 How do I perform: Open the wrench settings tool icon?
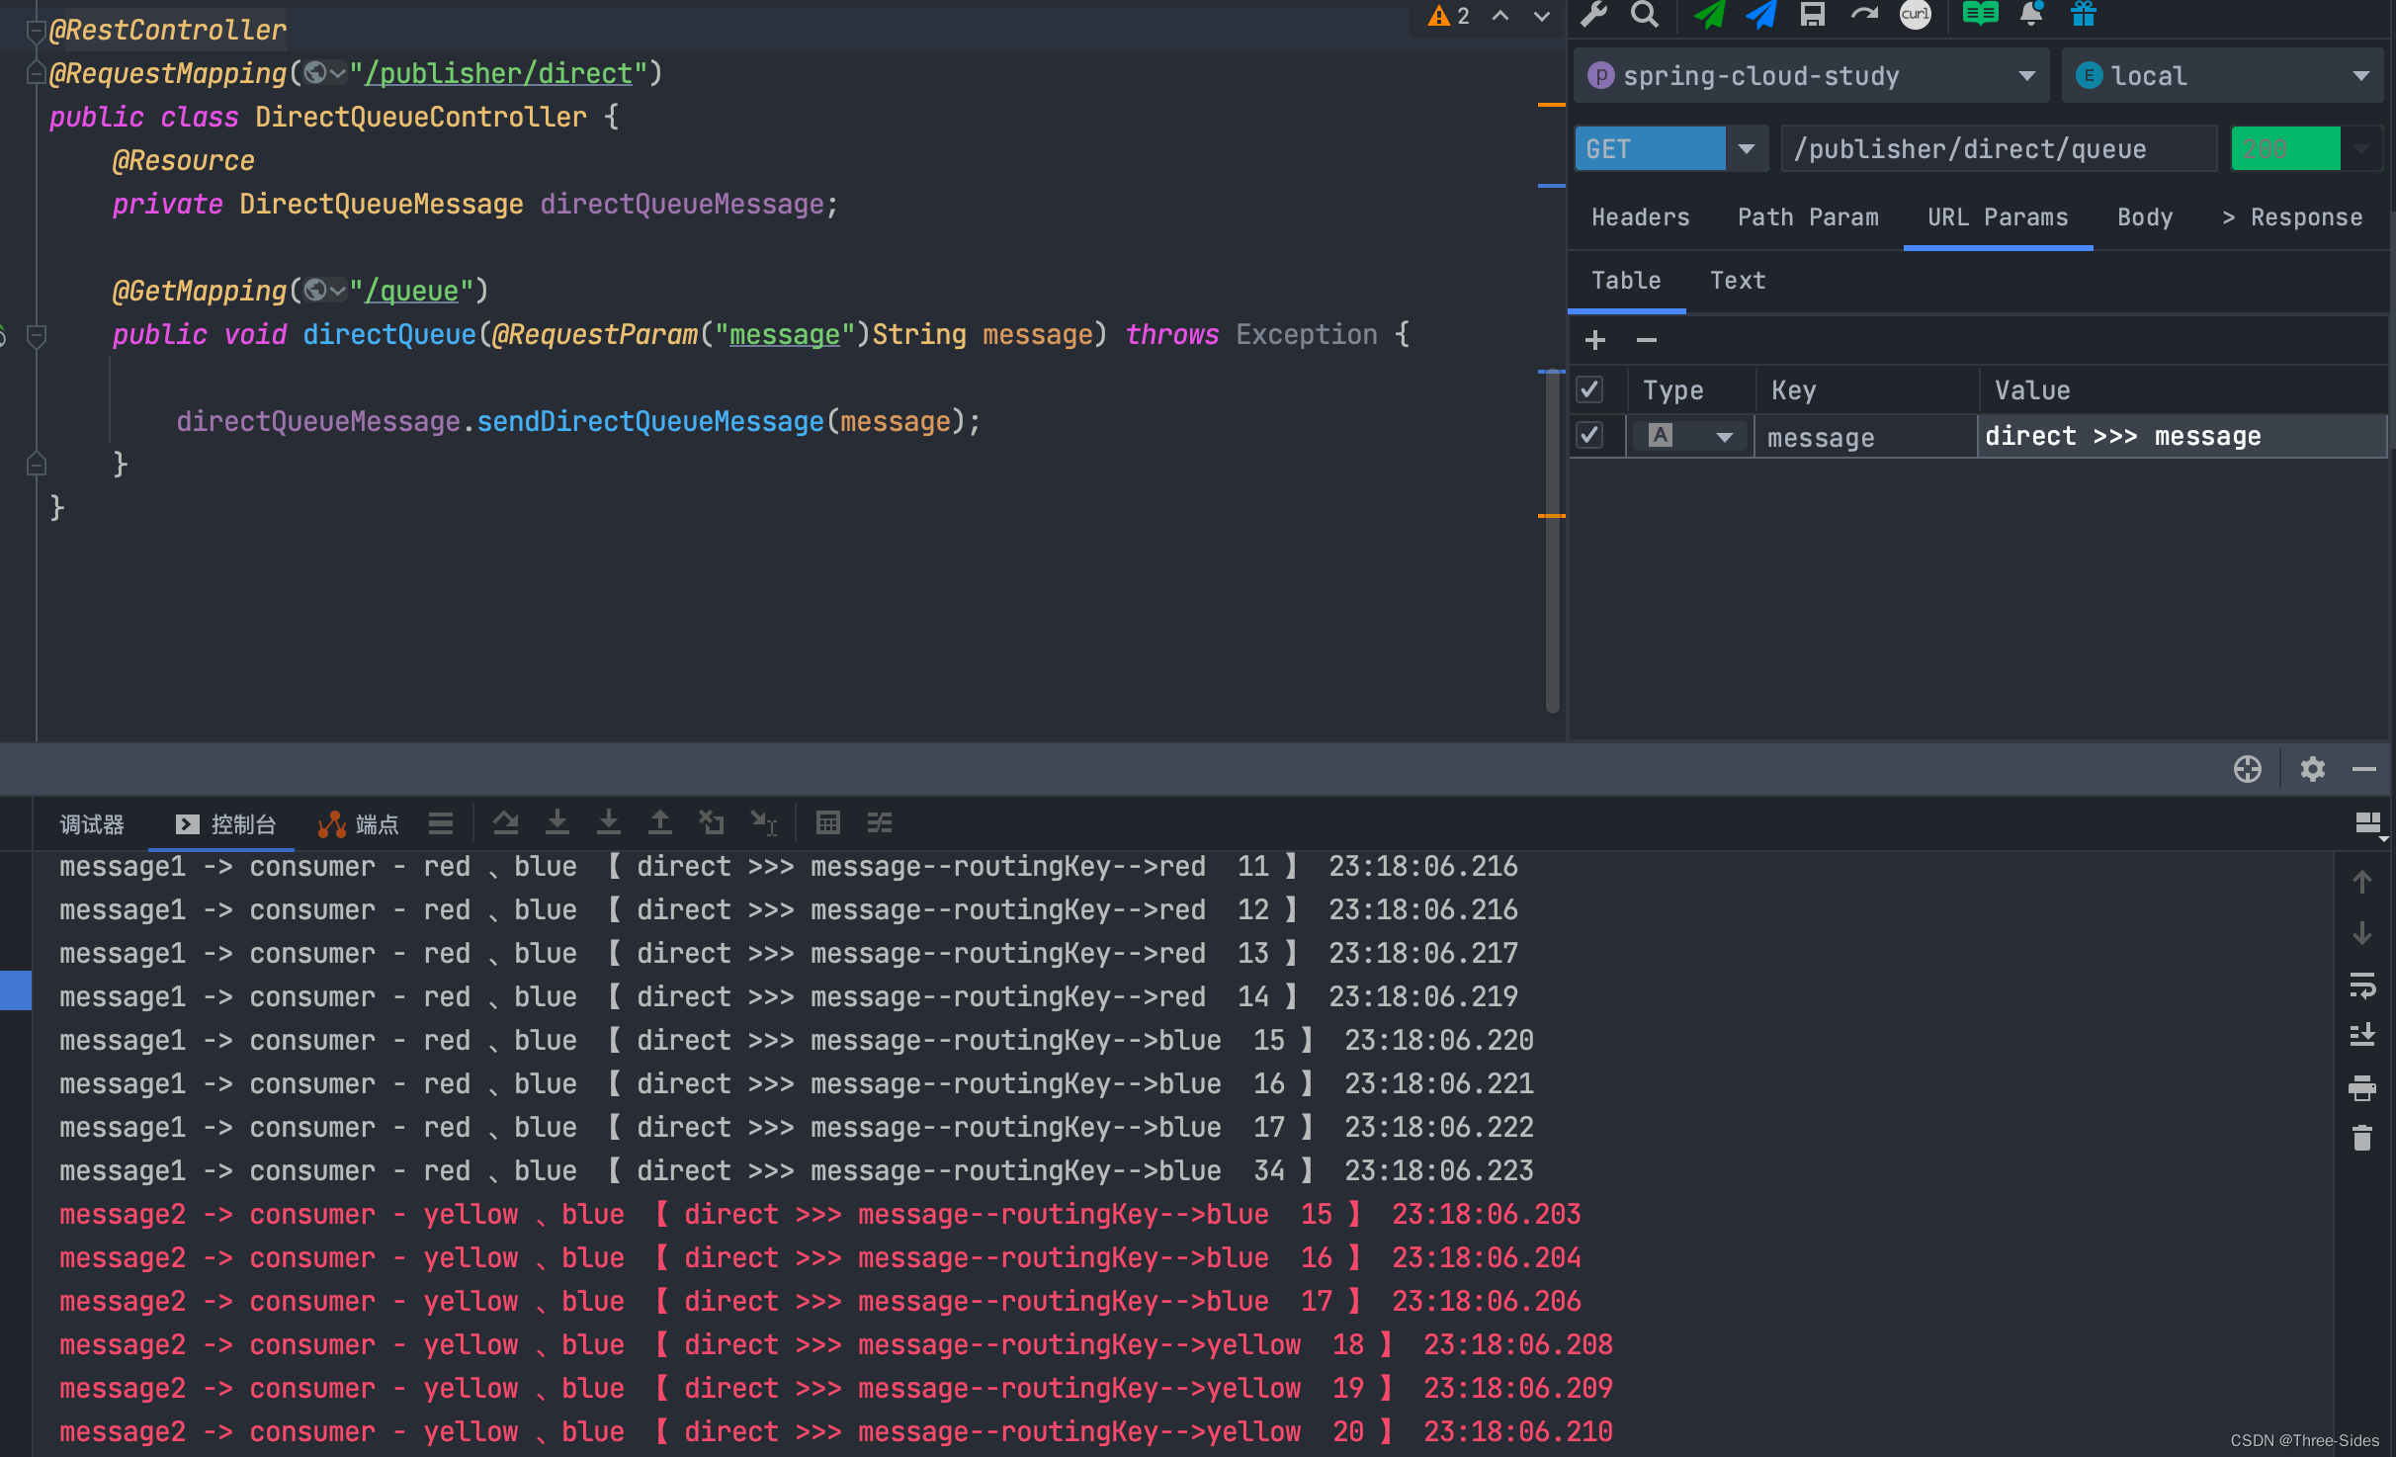[1593, 14]
